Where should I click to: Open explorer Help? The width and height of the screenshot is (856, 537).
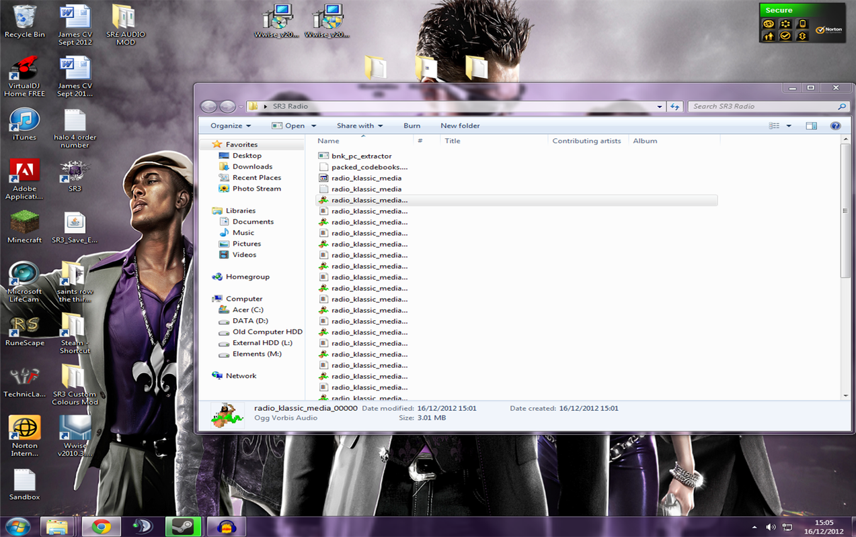tap(835, 126)
